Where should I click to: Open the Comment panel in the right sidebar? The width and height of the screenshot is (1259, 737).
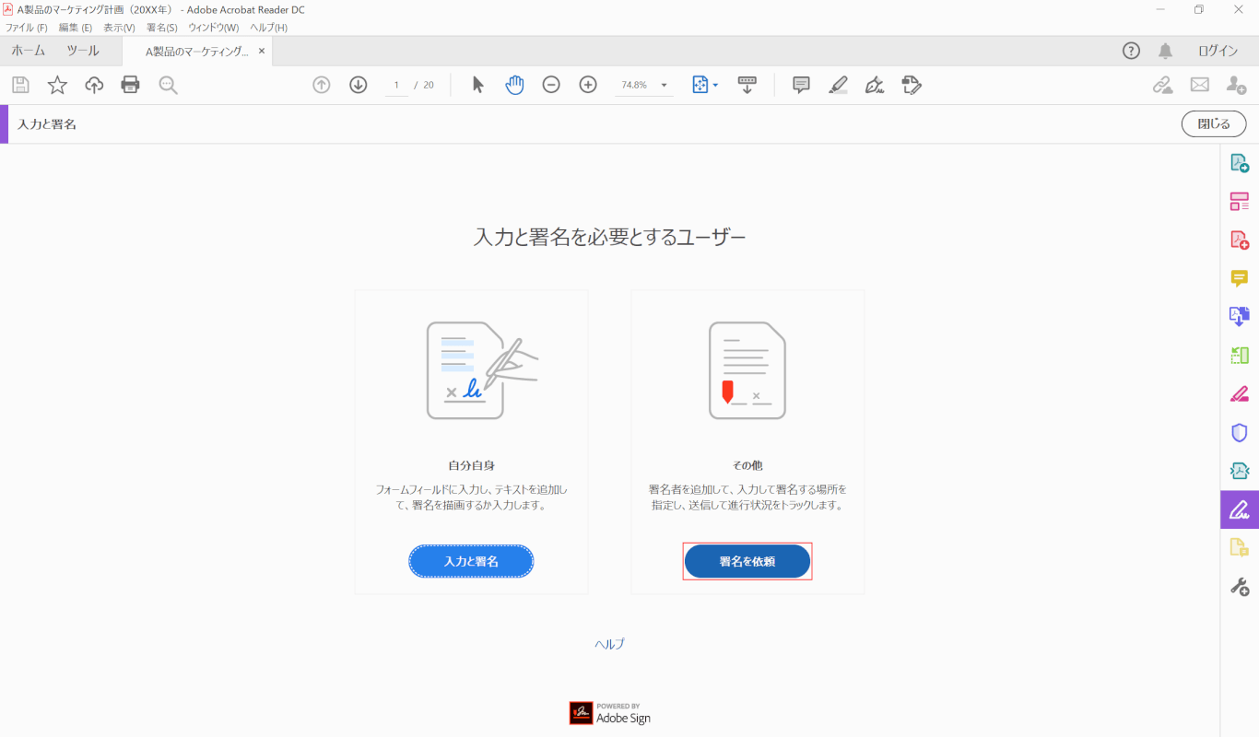coord(1239,277)
